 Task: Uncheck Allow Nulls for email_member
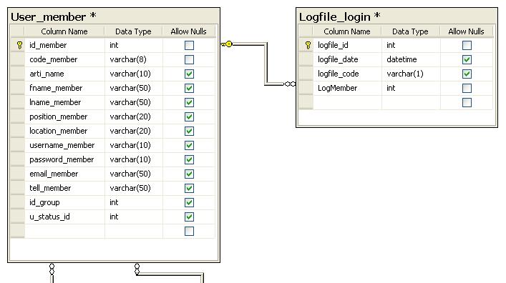[189, 174]
